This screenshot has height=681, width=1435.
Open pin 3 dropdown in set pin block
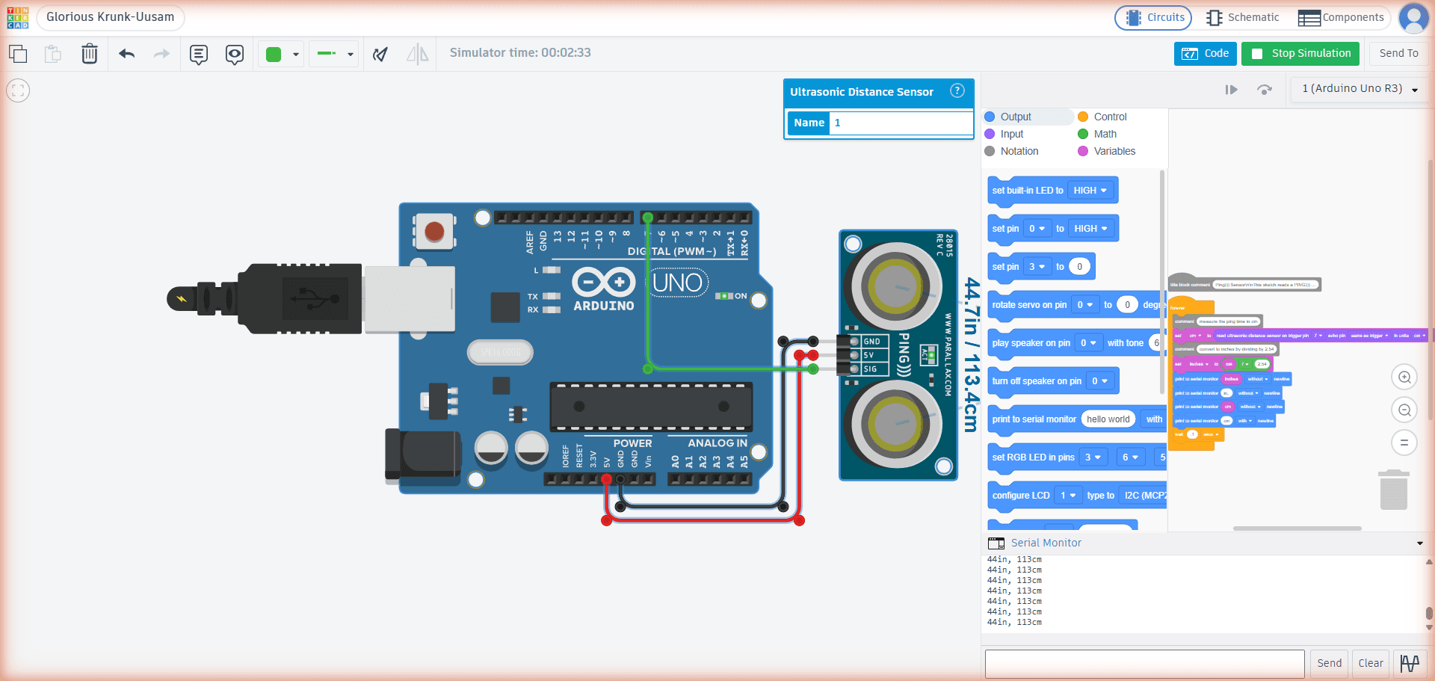(x=1037, y=267)
